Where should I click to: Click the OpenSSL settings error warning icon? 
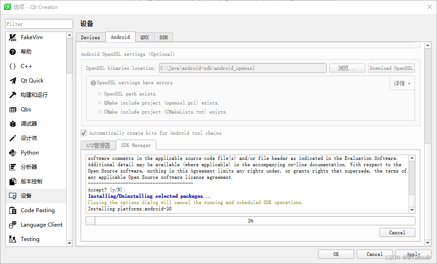[93, 83]
